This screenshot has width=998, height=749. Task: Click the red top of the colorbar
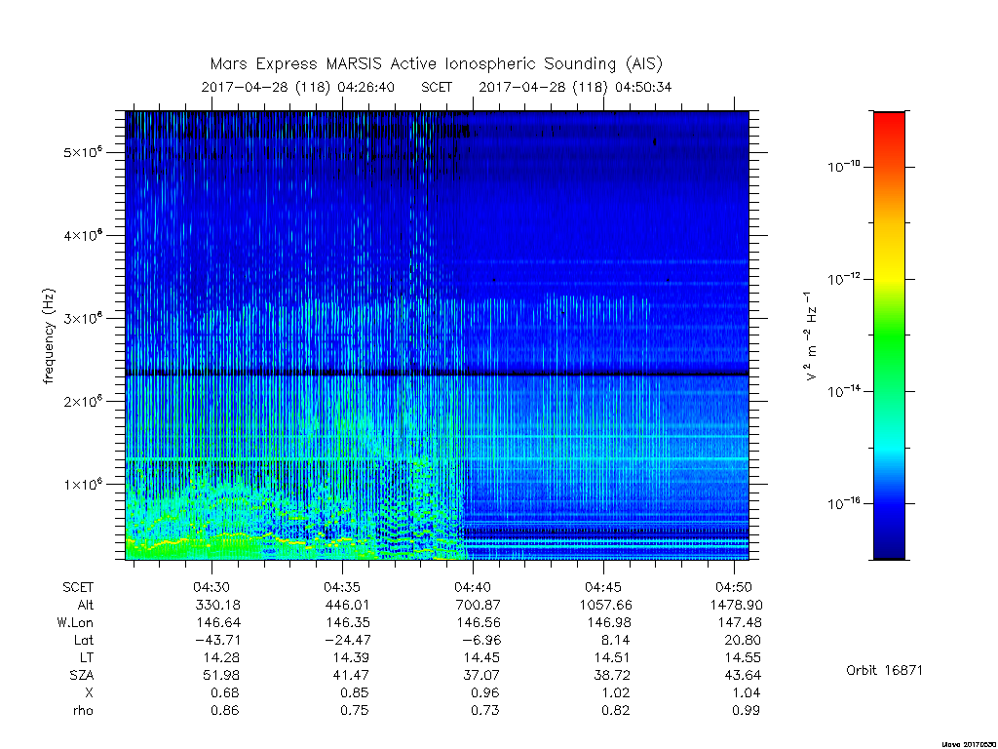click(889, 124)
